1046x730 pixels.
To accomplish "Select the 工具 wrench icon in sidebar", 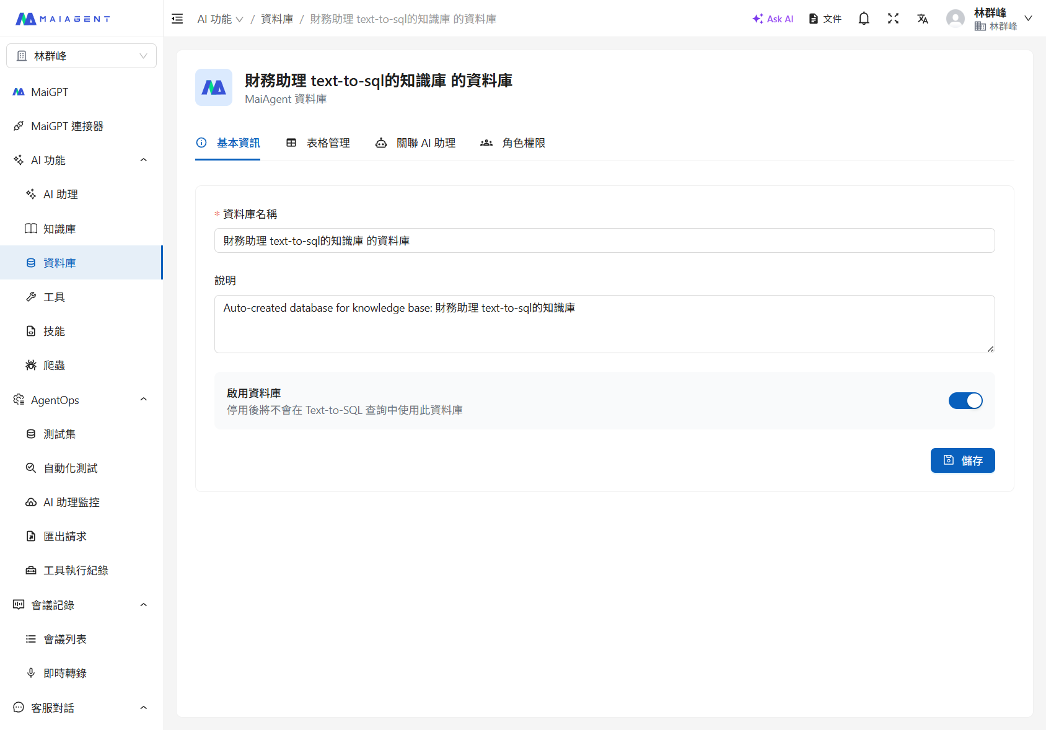I will [x=32, y=296].
